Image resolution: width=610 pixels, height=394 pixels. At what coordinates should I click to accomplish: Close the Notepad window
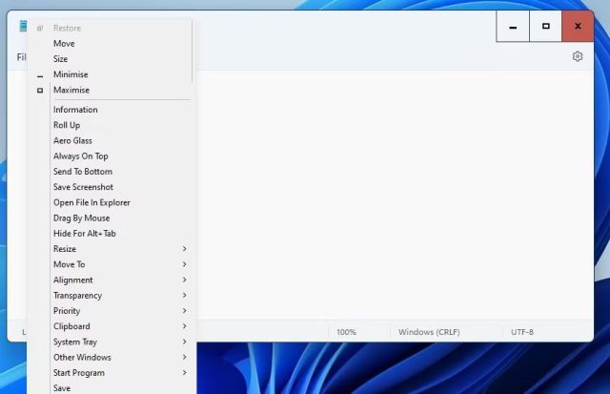[x=578, y=26]
